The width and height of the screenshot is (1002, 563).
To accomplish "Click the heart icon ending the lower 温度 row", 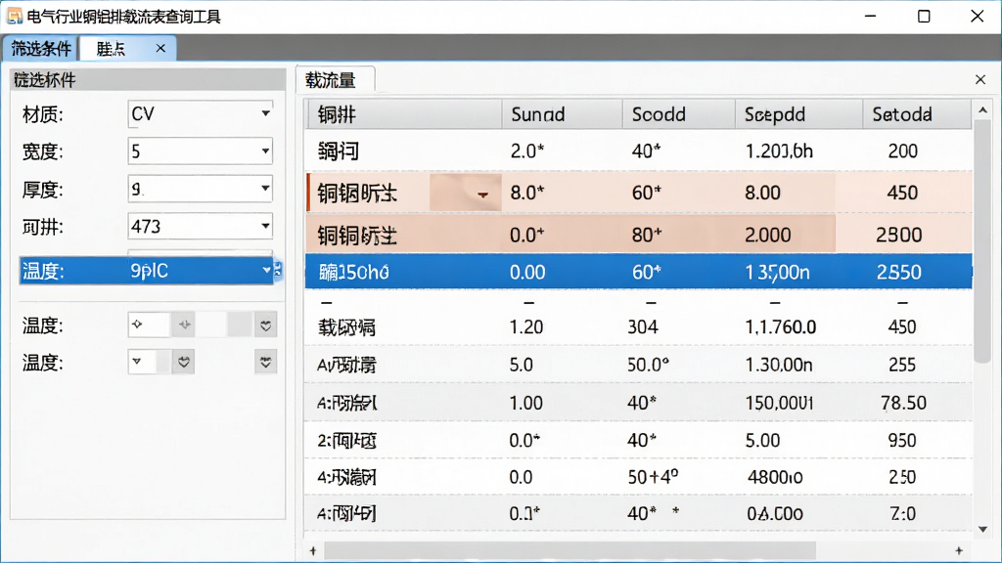I will coord(266,363).
